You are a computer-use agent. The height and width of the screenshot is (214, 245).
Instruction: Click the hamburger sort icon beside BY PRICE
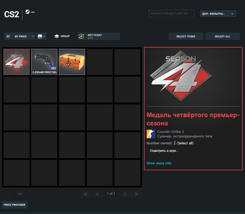coord(8,36)
